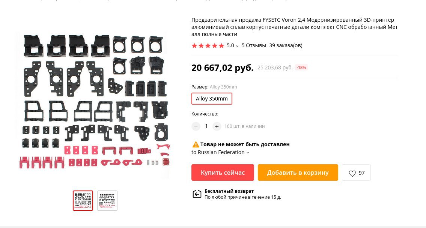
Task: Click the quantity input field showing 1
Action: pyautogui.click(x=206, y=126)
